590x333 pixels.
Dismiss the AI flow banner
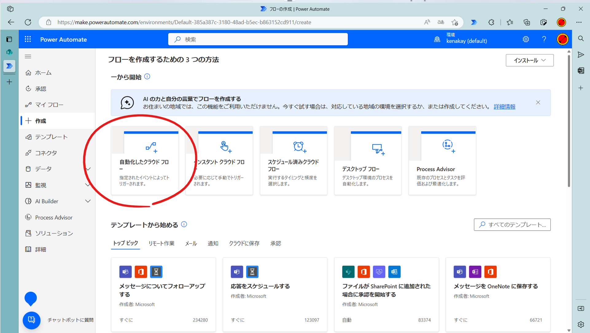coord(538,103)
